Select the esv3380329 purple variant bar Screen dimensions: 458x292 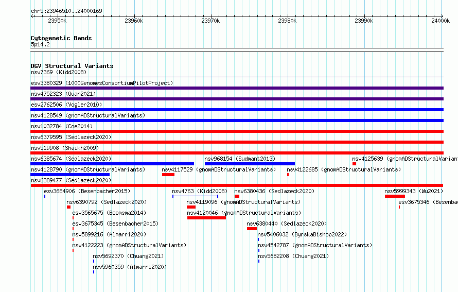click(237, 88)
